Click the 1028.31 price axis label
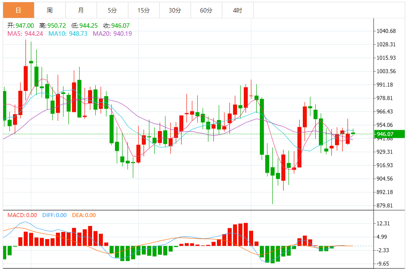Viewport: 407px width, 269px height. [386, 44]
